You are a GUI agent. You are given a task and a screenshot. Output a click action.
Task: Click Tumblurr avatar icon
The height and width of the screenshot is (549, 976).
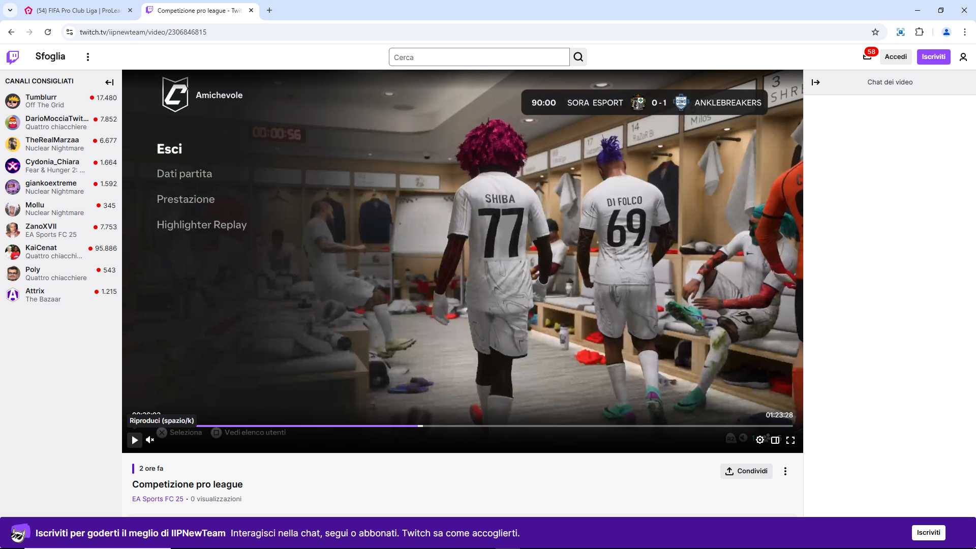(13, 101)
